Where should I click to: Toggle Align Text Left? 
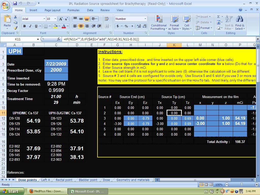tap(75, 26)
